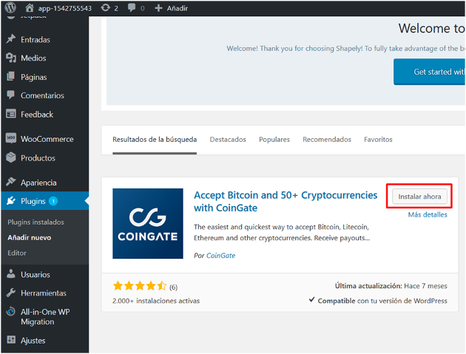
Task: Open Usuarios in sidebar
Action: tap(36, 275)
